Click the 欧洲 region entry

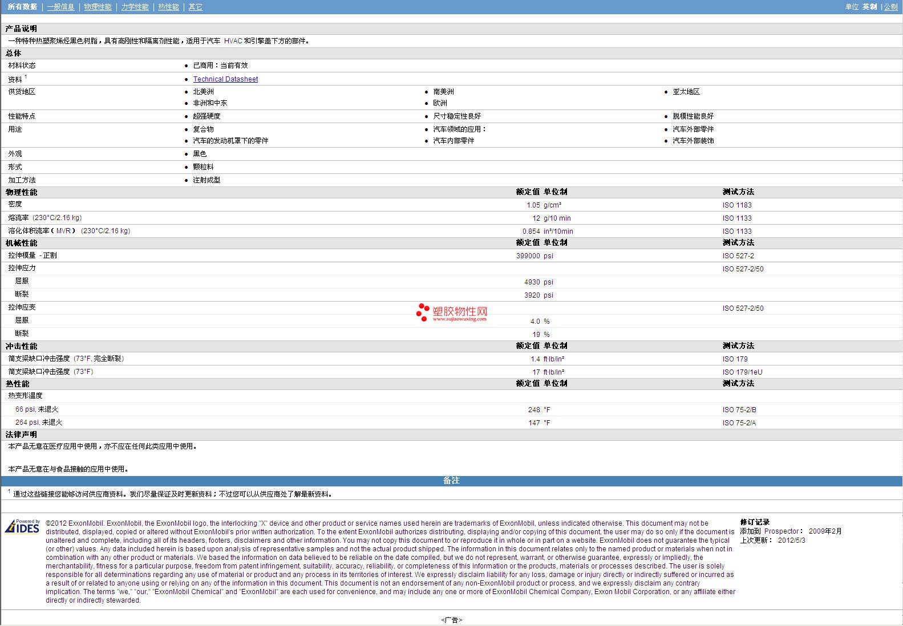pyautogui.click(x=440, y=103)
